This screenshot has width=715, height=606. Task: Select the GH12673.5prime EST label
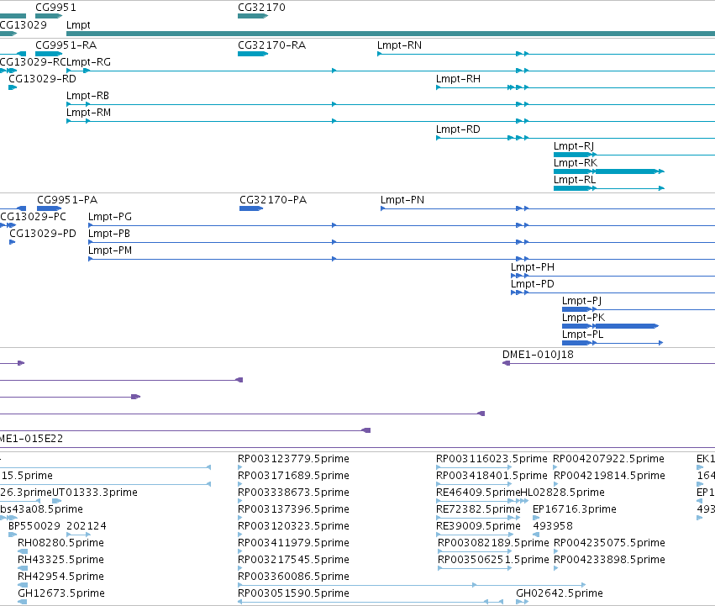click(x=61, y=593)
